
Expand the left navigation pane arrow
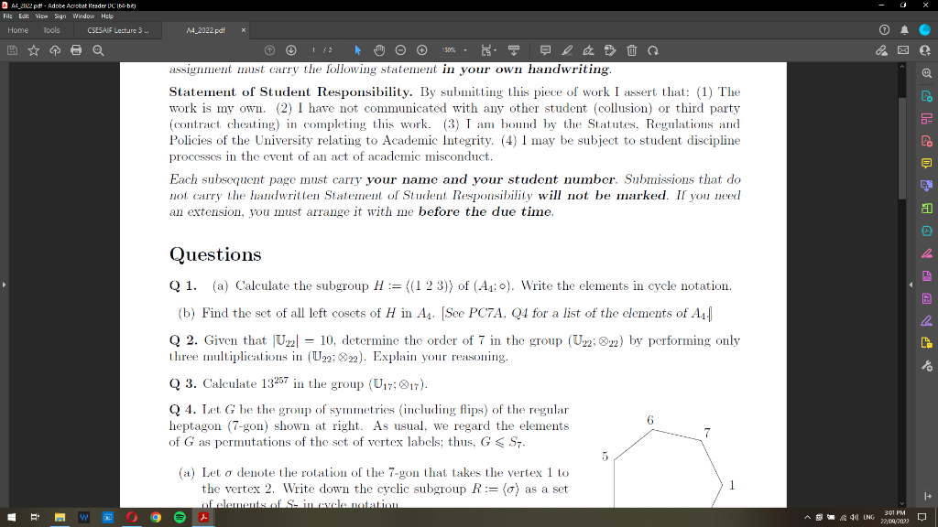point(4,285)
